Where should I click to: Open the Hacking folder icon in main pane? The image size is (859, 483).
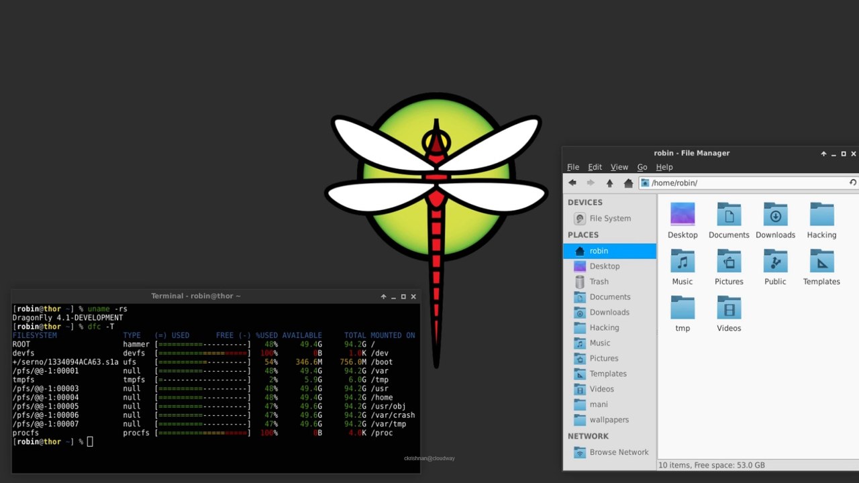[821, 215]
